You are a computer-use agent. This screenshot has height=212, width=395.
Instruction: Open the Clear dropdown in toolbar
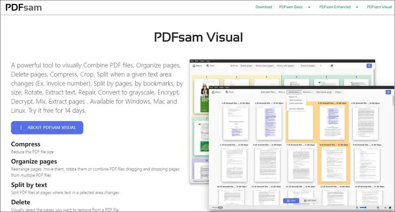[338, 92]
